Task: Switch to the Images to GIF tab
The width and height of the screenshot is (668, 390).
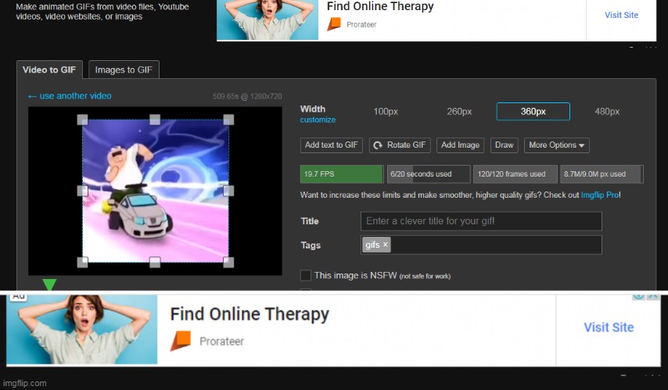Action: [x=124, y=70]
